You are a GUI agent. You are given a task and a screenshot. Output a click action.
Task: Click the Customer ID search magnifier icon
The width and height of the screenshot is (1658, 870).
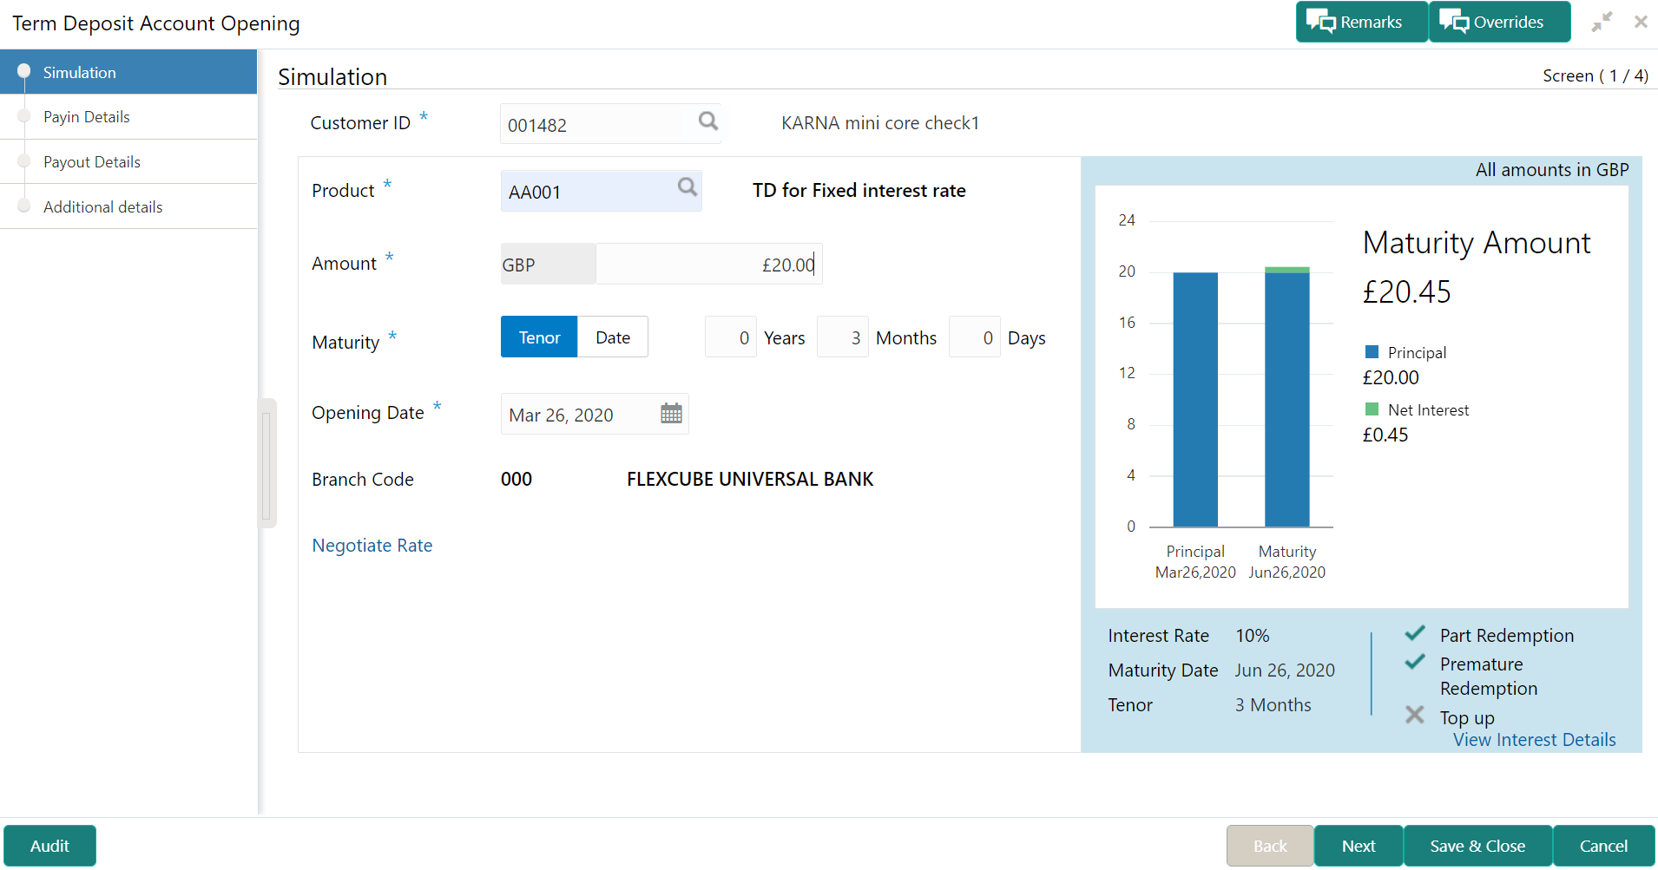[x=708, y=121]
